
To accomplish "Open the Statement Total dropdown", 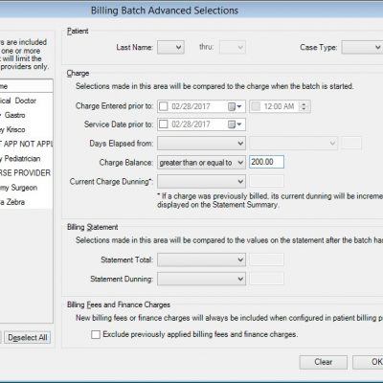I will [x=201, y=260].
